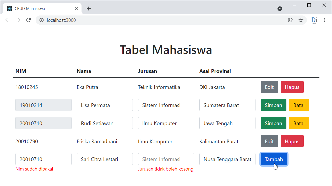Click the Nama column header
332x186 pixels.
click(x=84, y=71)
